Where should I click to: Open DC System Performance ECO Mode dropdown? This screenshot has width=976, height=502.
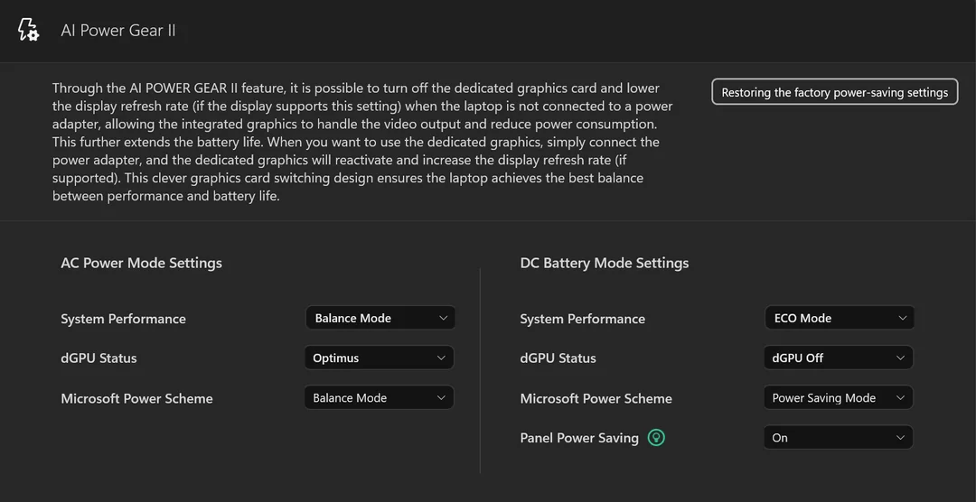839,318
